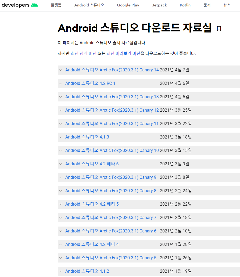Screen dimensions: 240x277
Task: Open Arctic Fox(2020.3.1) Canary 13 link
Action: click(x=112, y=97)
